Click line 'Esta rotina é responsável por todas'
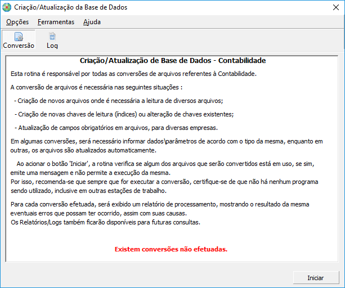Image resolution: width=345 pixels, height=288 pixels. pyautogui.click(x=133, y=74)
